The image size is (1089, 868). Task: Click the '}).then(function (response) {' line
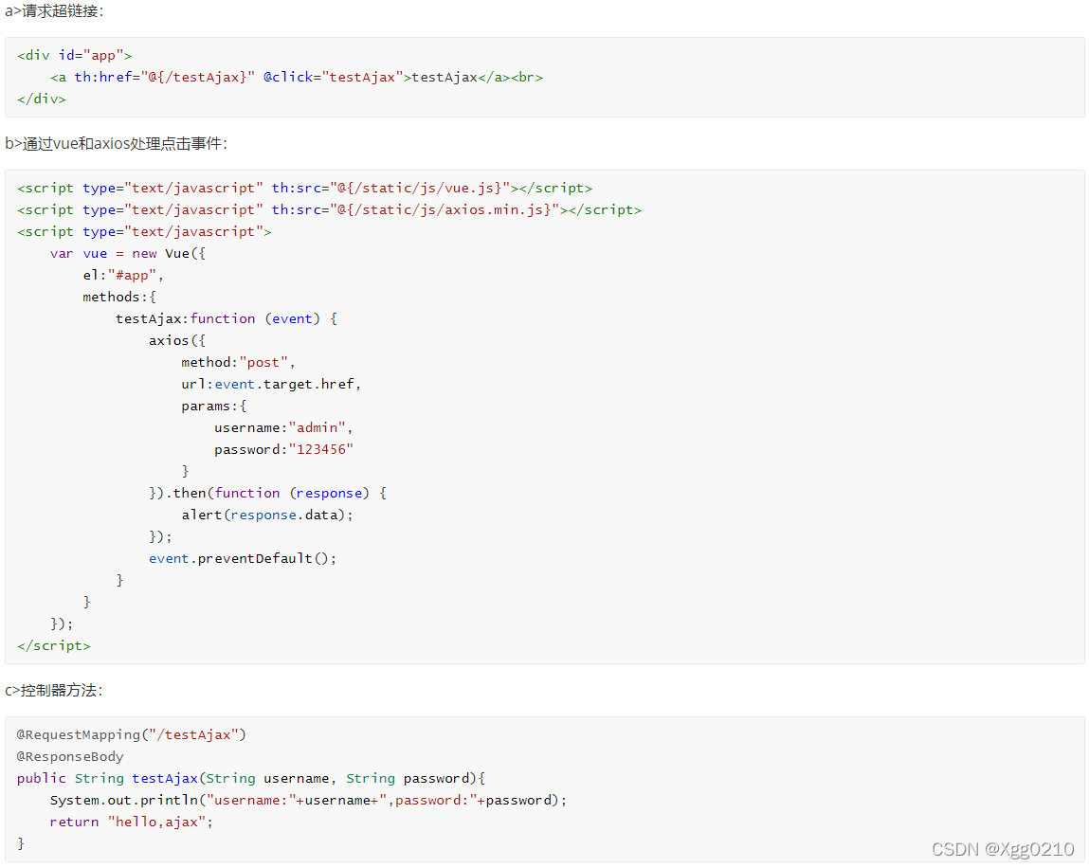click(x=267, y=493)
